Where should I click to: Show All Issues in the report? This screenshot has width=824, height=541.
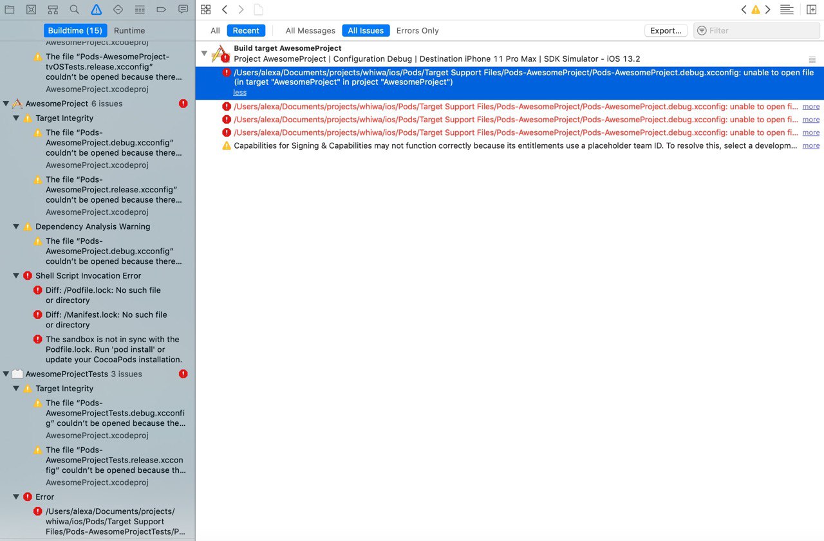(x=366, y=30)
